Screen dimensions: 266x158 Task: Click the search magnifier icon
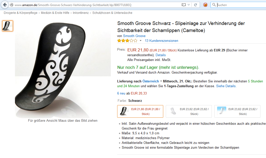pyautogui.click(x=214, y=5)
